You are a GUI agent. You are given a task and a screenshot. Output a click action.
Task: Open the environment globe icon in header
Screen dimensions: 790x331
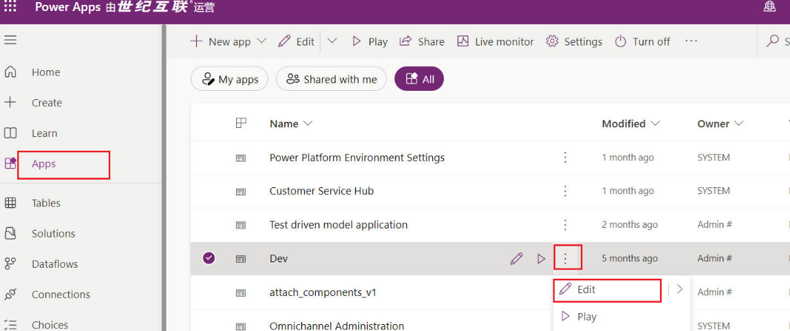tap(769, 7)
